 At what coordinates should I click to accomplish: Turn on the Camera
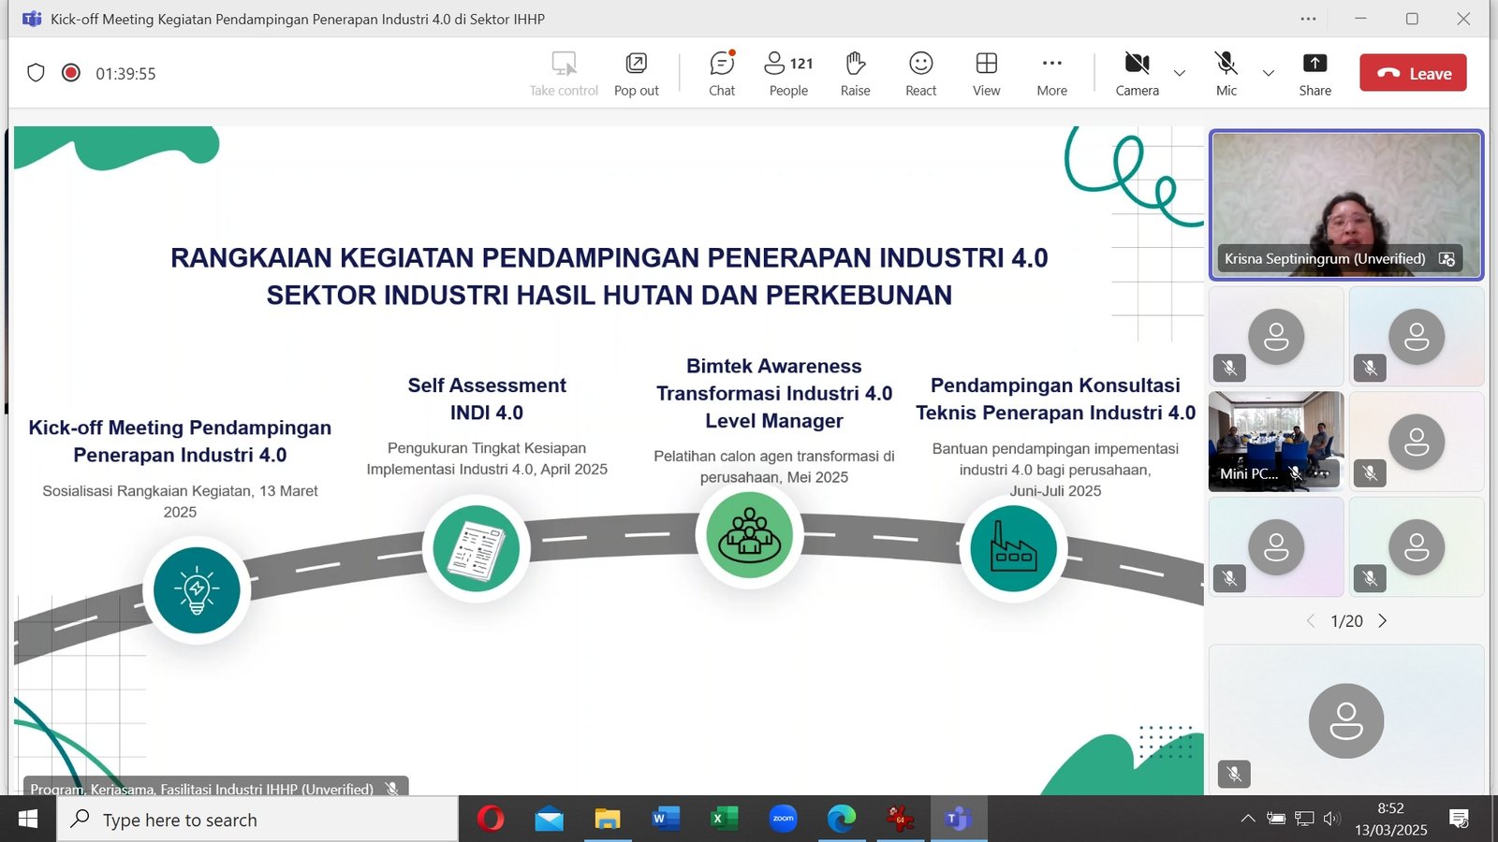1137,74
